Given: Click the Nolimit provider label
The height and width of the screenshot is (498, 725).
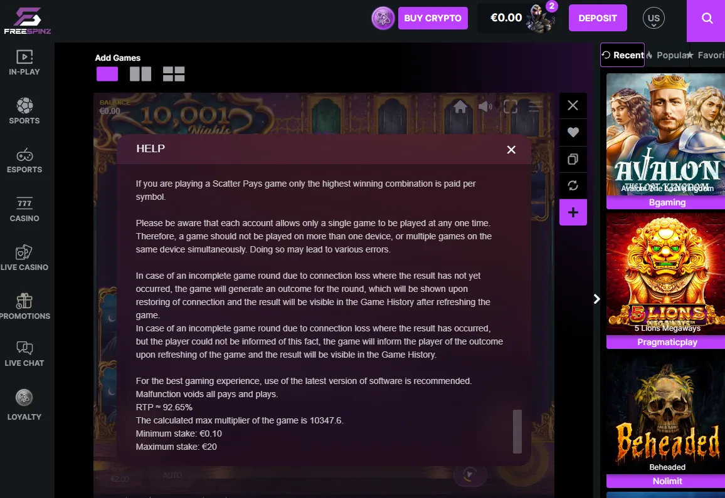Looking at the screenshot, I should (x=667, y=481).
